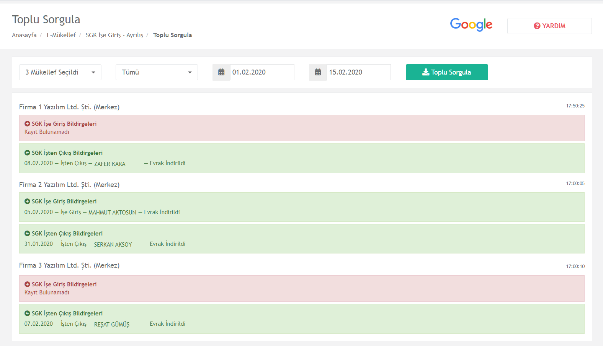Click Firma 3 SGK İşe Giriş arrow icon

[27, 284]
